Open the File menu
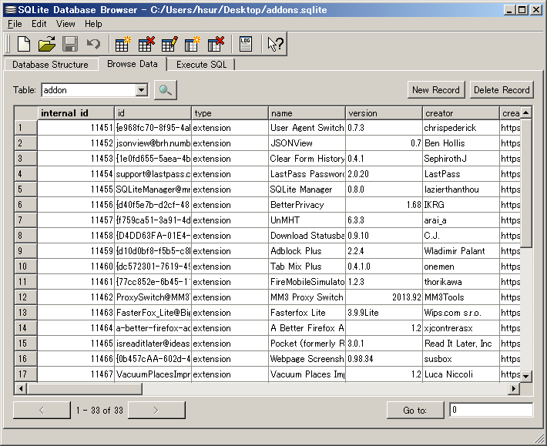 pos(15,24)
